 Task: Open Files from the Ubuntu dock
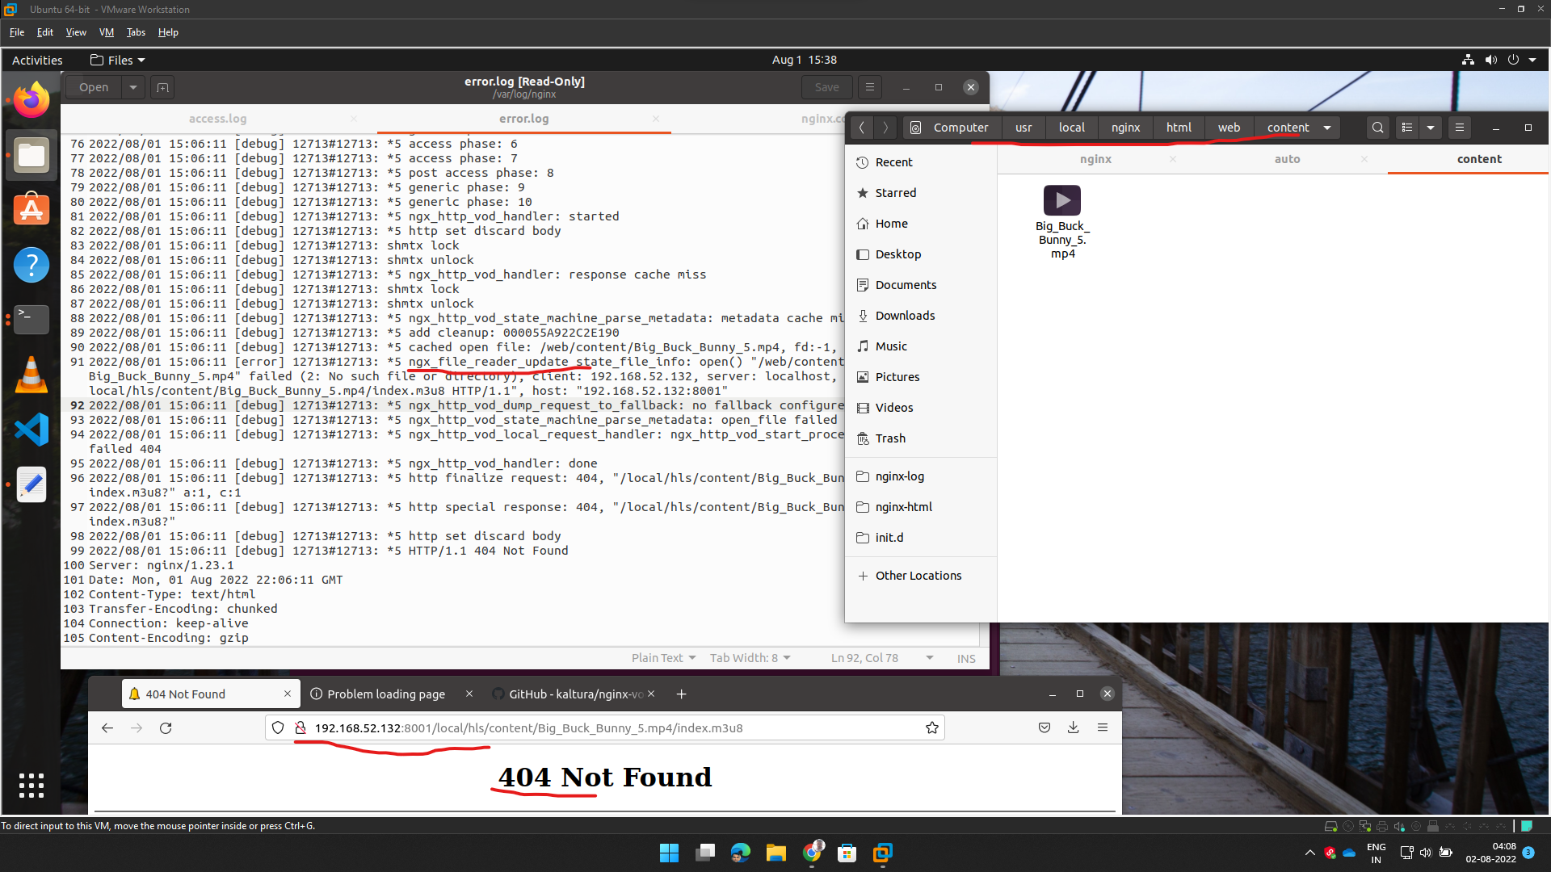[32, 155]
